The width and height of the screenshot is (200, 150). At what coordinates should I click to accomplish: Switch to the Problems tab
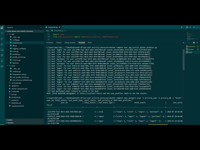pos(50,42)
